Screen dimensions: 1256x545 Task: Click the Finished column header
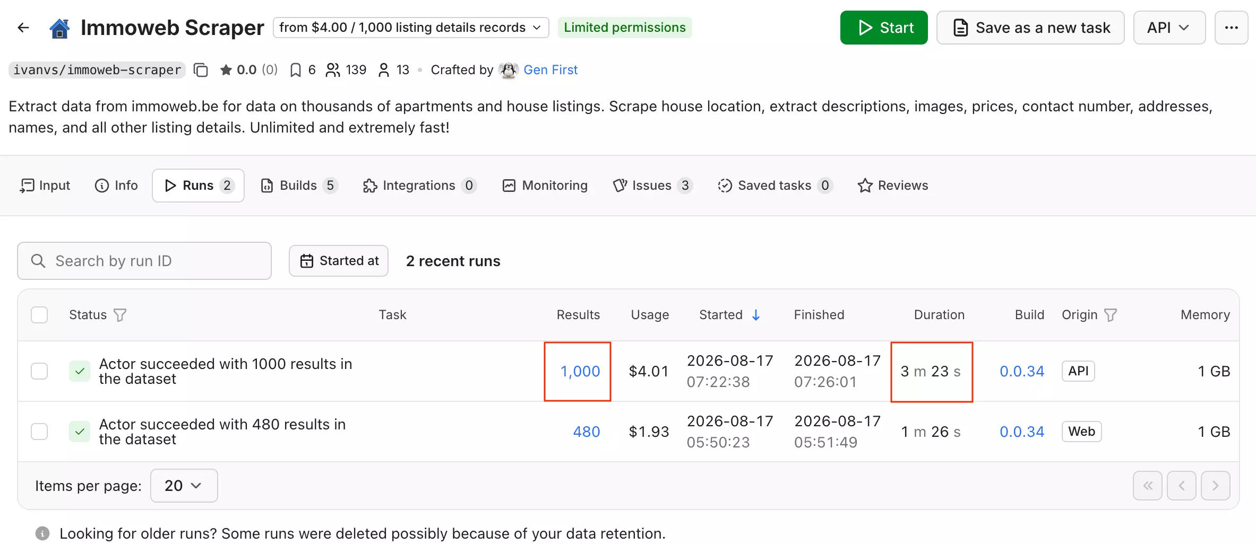click(819, 315)
